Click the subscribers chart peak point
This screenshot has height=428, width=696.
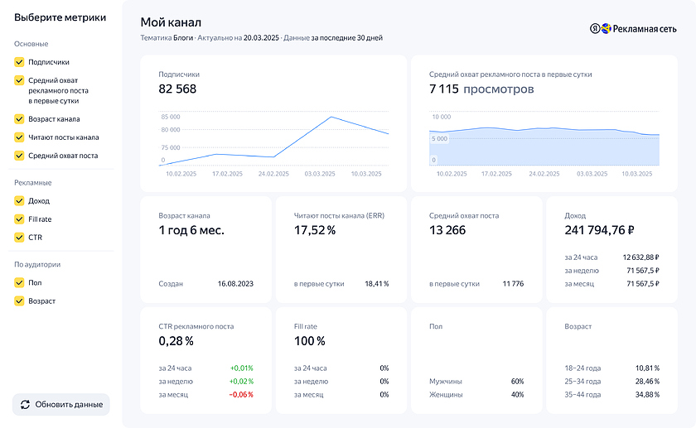[x=331, y=117]
